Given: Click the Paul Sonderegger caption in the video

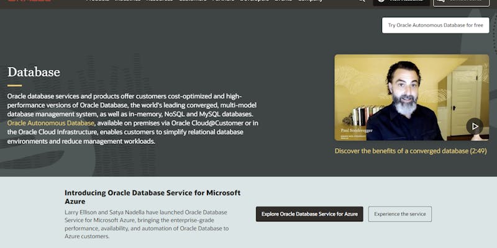Looking at the screenshot, I should click(x=357, y=130).
